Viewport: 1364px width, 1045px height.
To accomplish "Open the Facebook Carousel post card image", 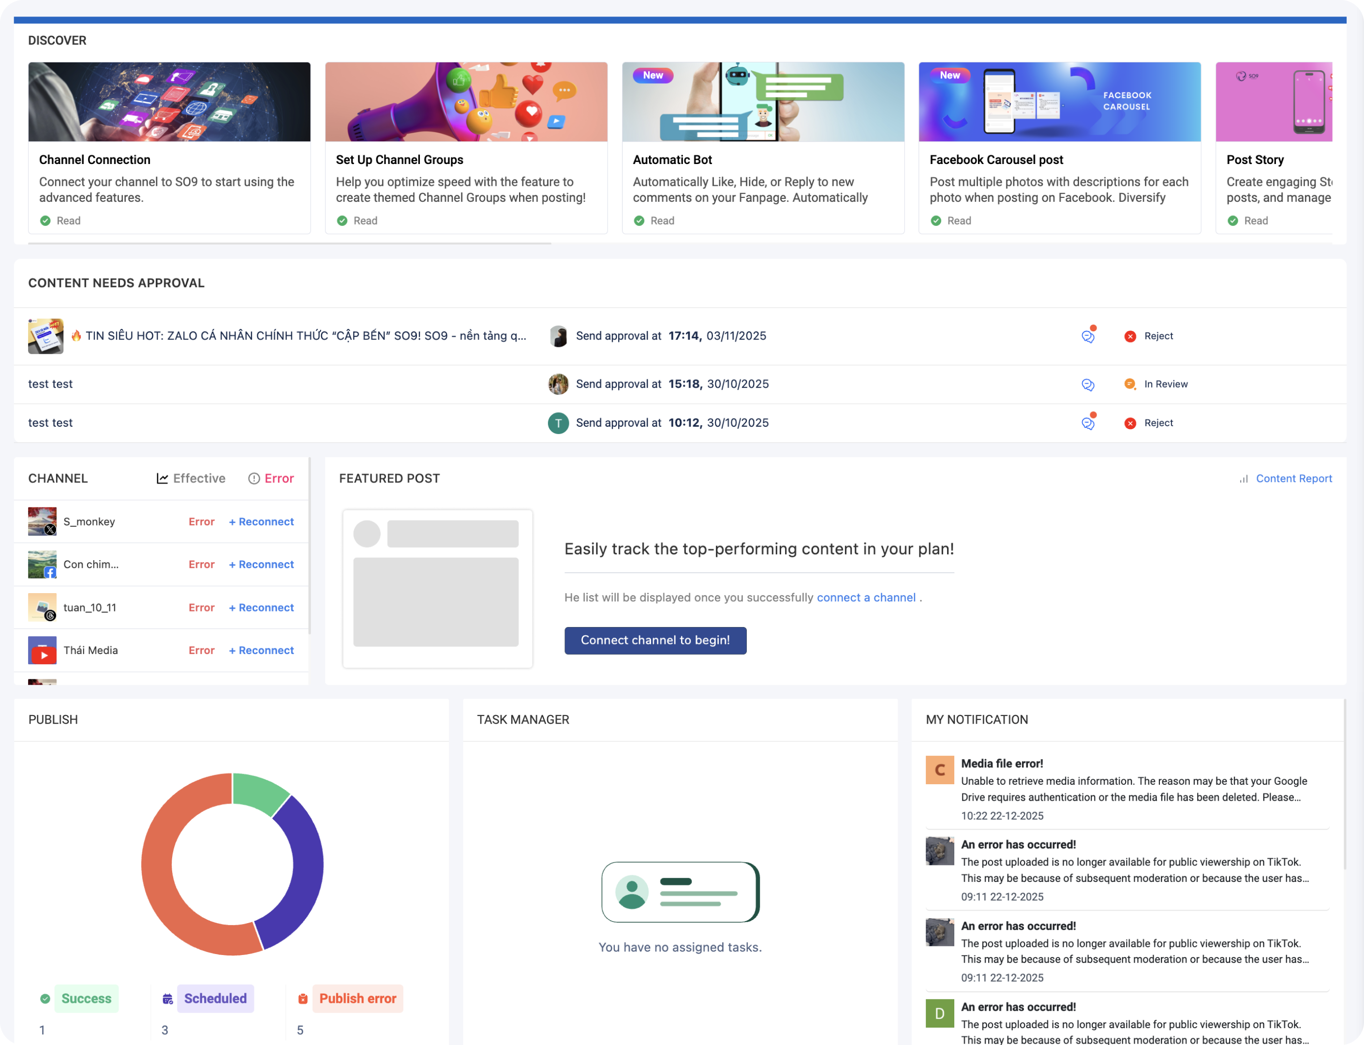I will [1060, 102].
